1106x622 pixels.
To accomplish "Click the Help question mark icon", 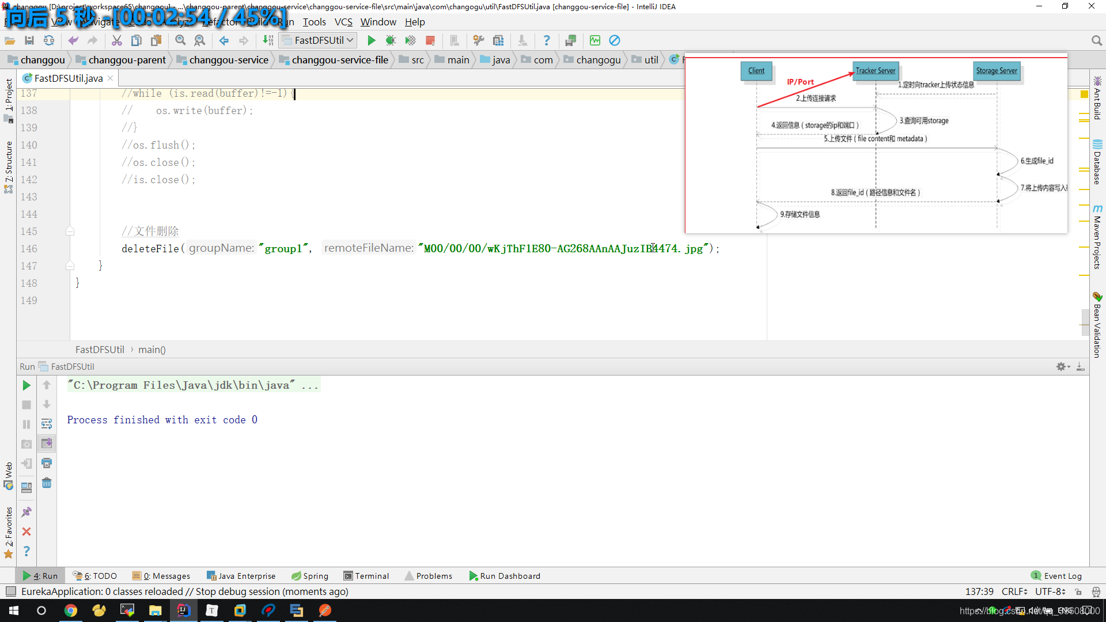I will (x=547, y=40).
